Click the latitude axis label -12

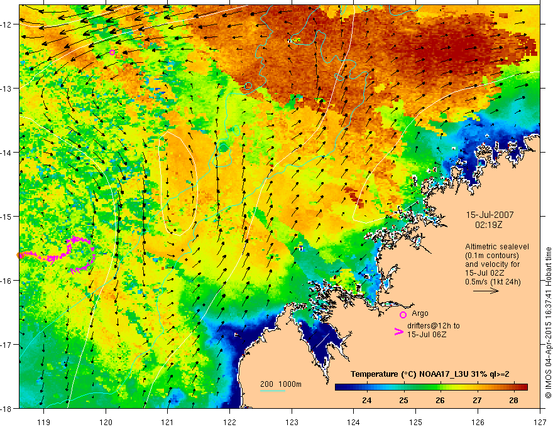[x=7, y=24]
